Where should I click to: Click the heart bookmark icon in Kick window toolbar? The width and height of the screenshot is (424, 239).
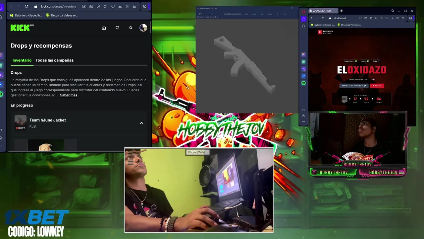(x=113, y=6)
